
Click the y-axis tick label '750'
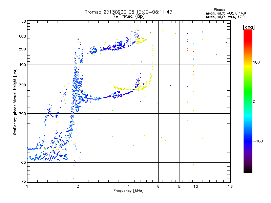(x=23, y=21)
